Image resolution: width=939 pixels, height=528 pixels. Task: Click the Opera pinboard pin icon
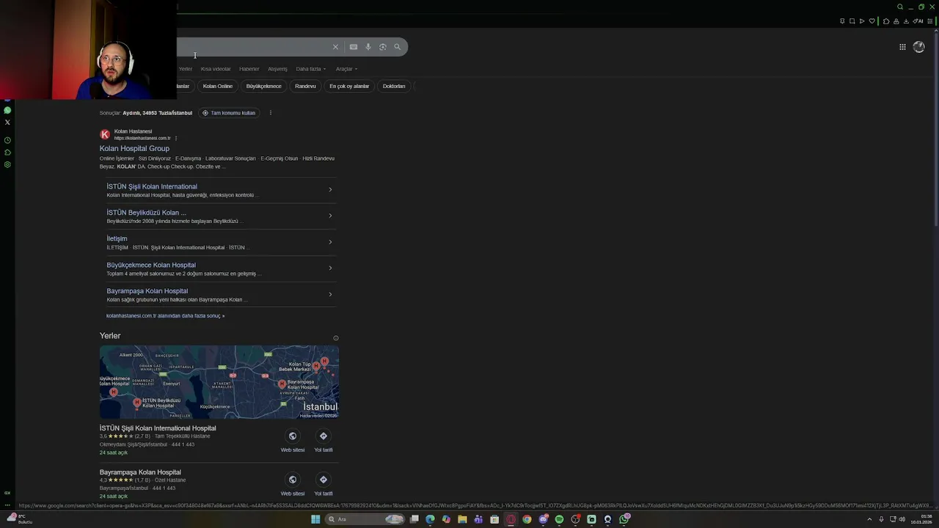tap(842, 21)
